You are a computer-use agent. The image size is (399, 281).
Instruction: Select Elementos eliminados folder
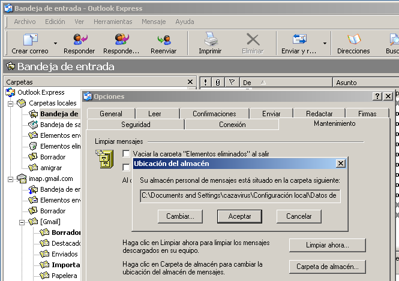coord(61,146)
